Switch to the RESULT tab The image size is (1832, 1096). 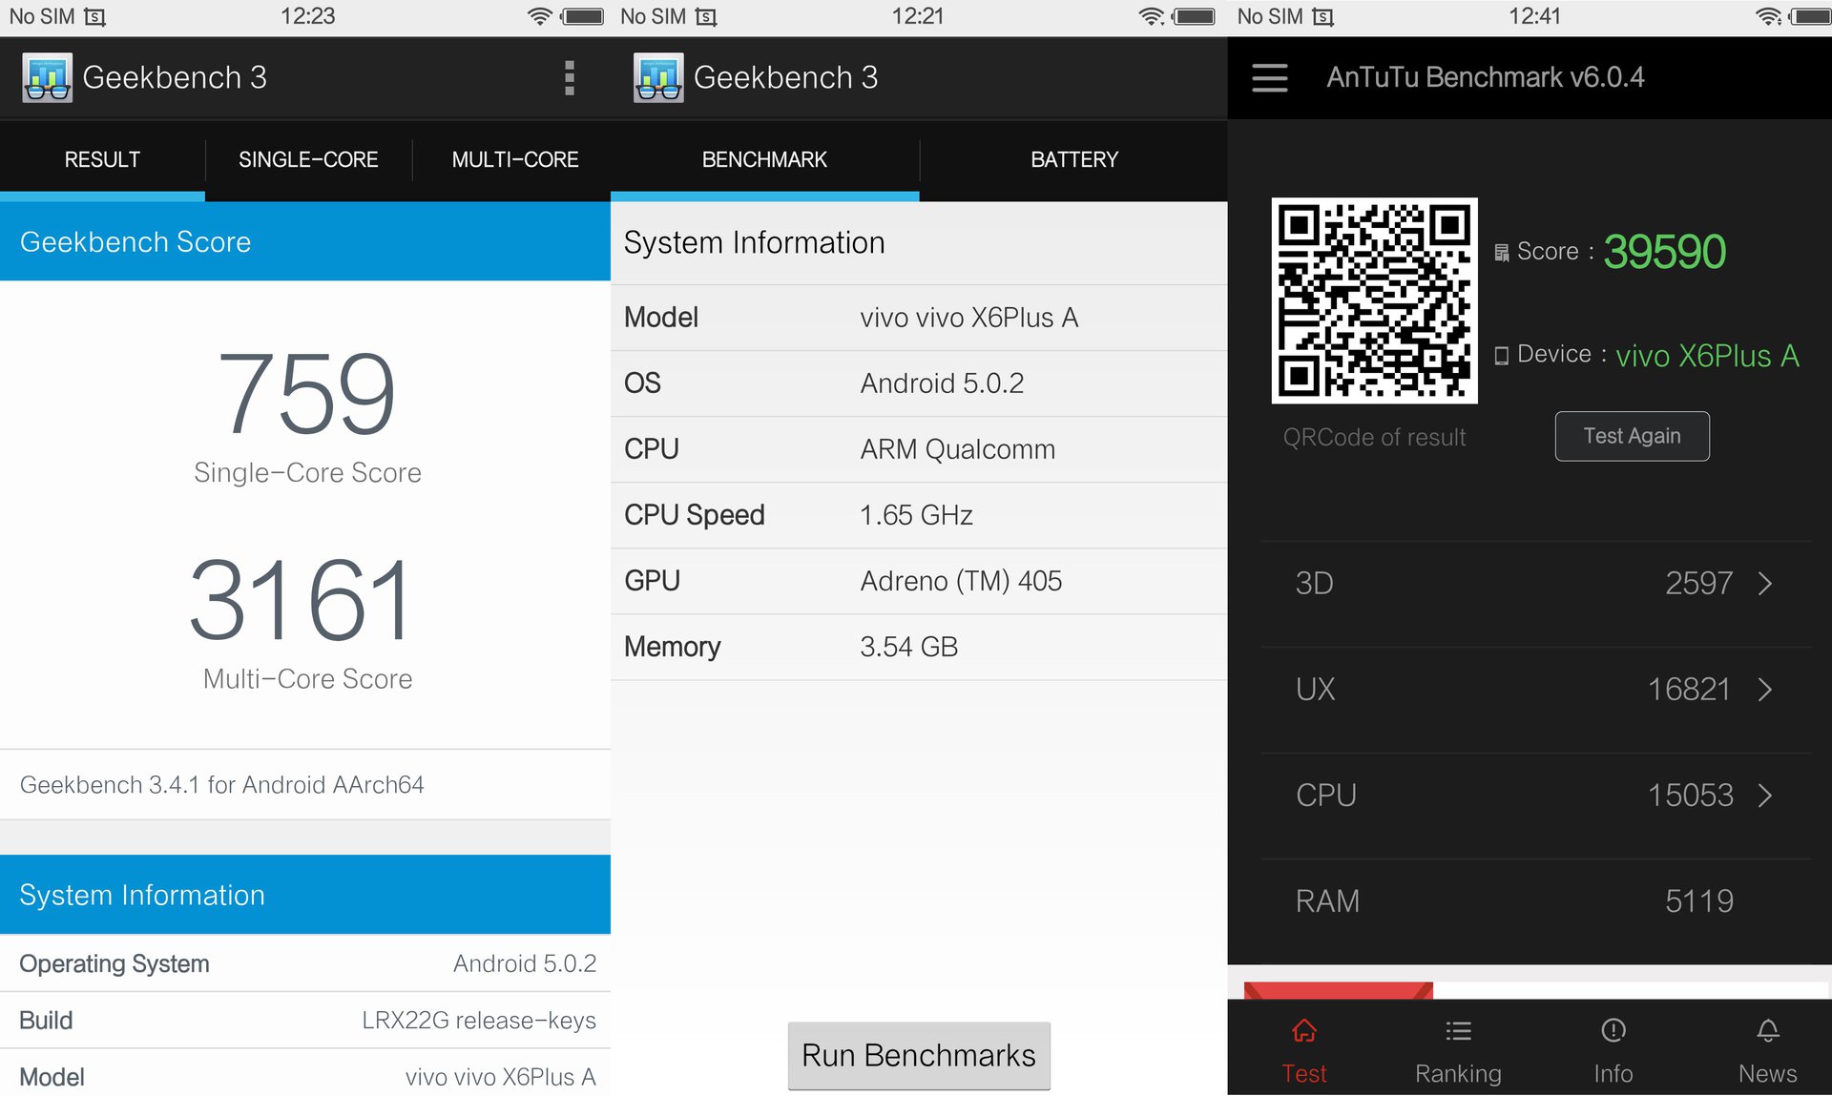click(102, 160)
